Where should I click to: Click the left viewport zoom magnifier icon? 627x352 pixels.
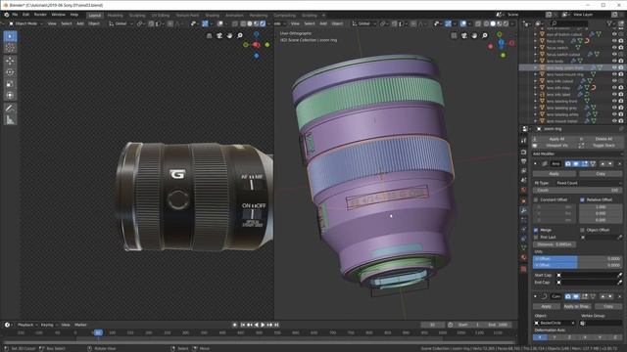240,36
